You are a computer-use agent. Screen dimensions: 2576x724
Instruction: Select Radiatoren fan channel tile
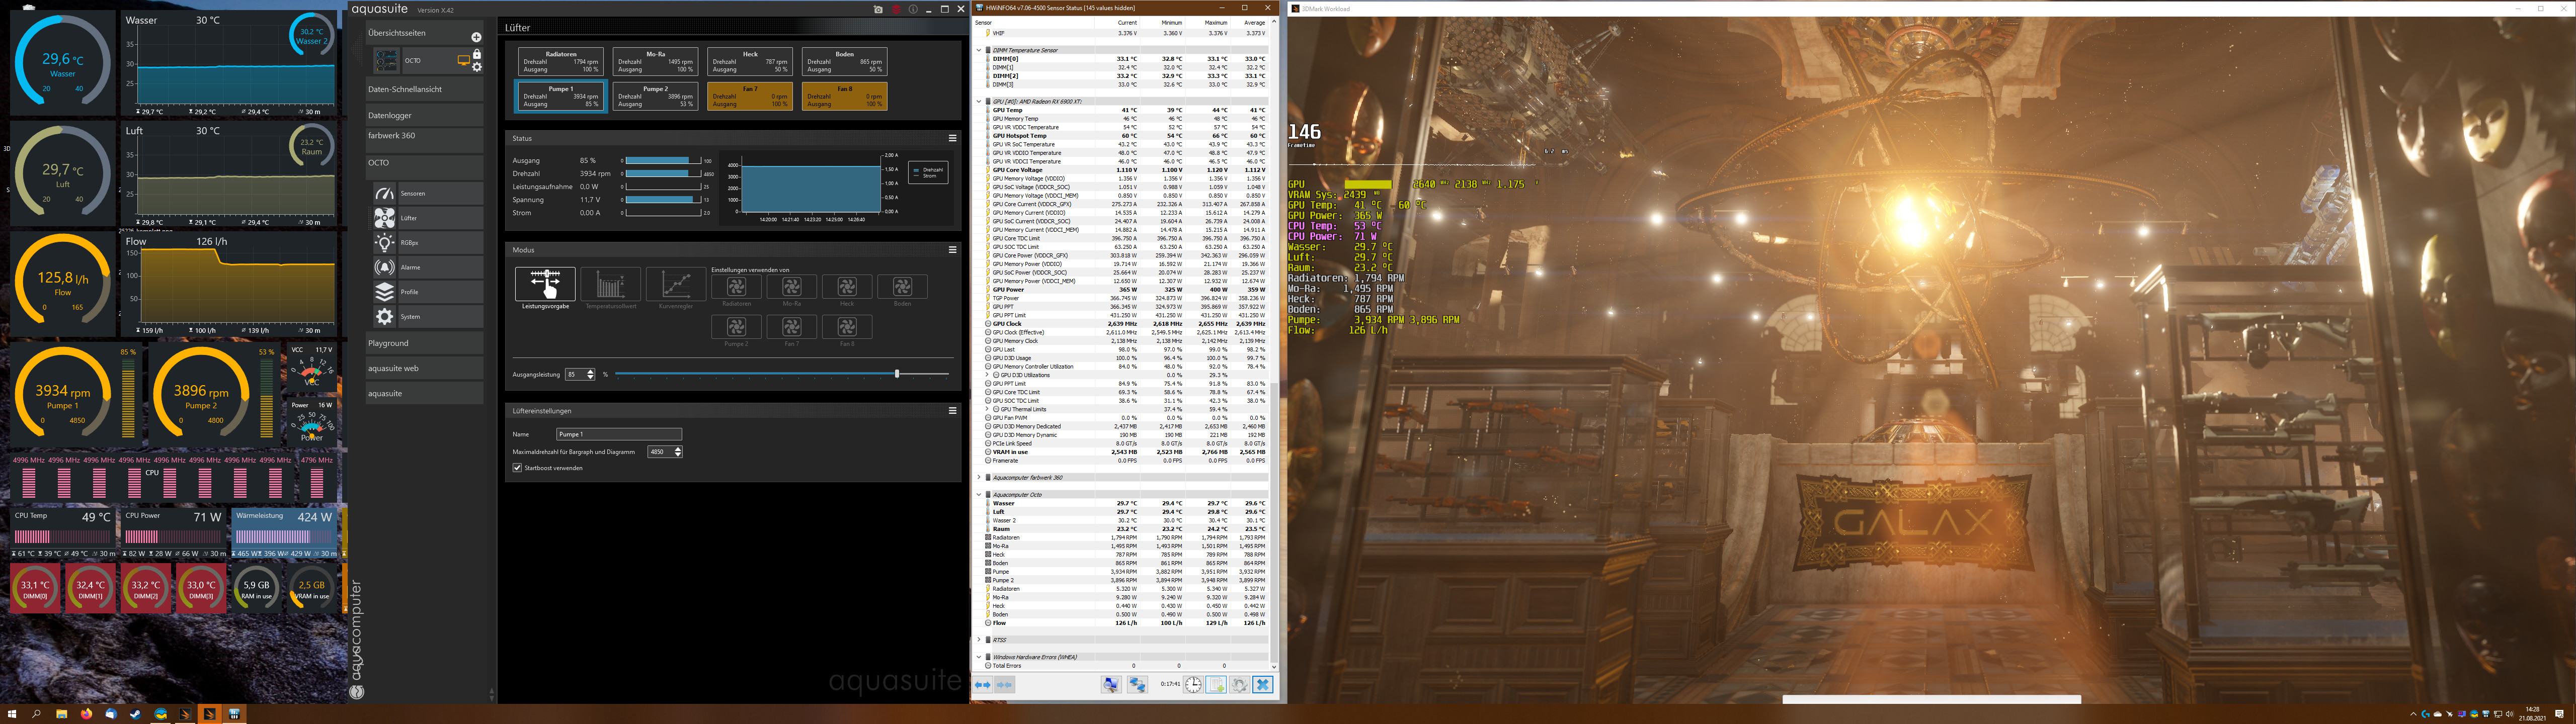pyautogui.click(x=561, y=61)
